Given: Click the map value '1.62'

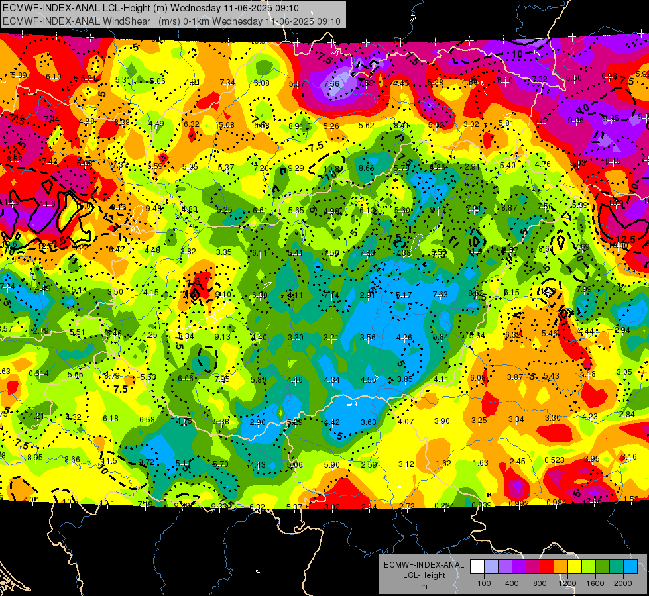Looking at the screenshot, I should [443, 464].
